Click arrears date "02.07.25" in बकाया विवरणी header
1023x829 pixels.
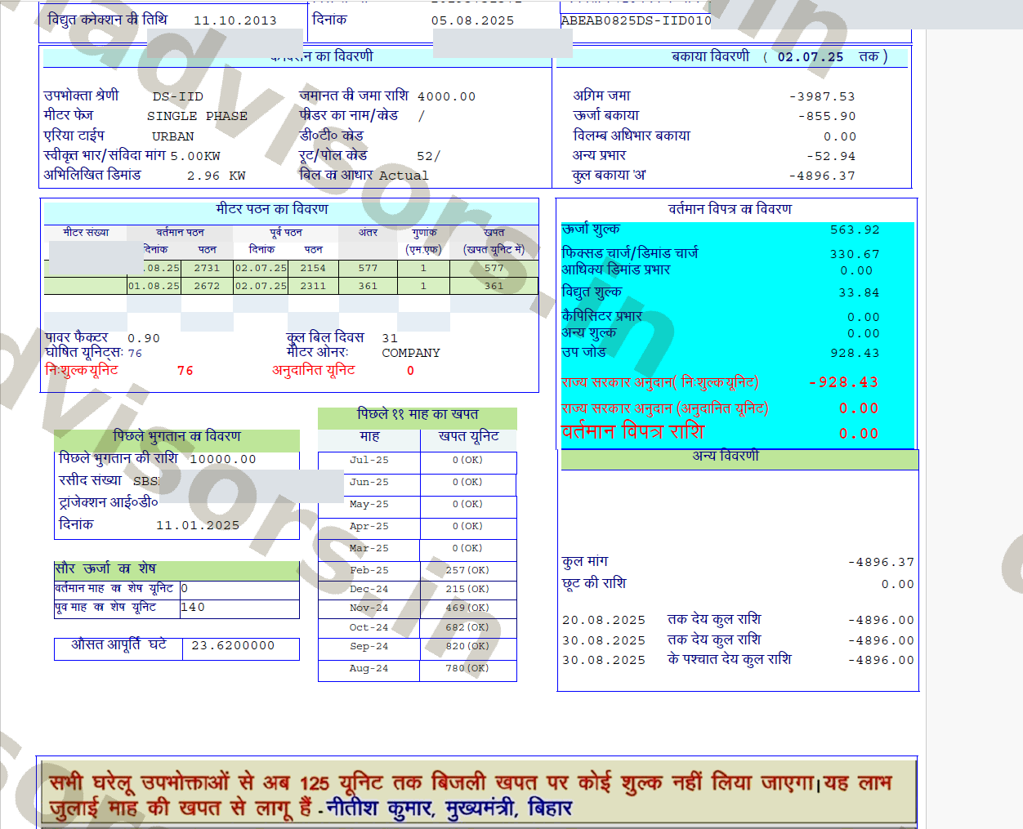tap(811, 57)
